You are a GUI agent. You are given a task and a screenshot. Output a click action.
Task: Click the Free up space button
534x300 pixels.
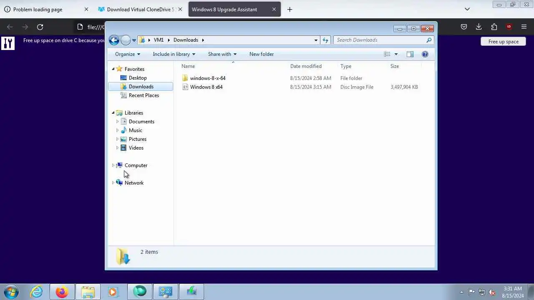503,42
